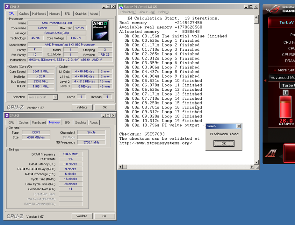Click the large red button in TurboV panel

289,153
